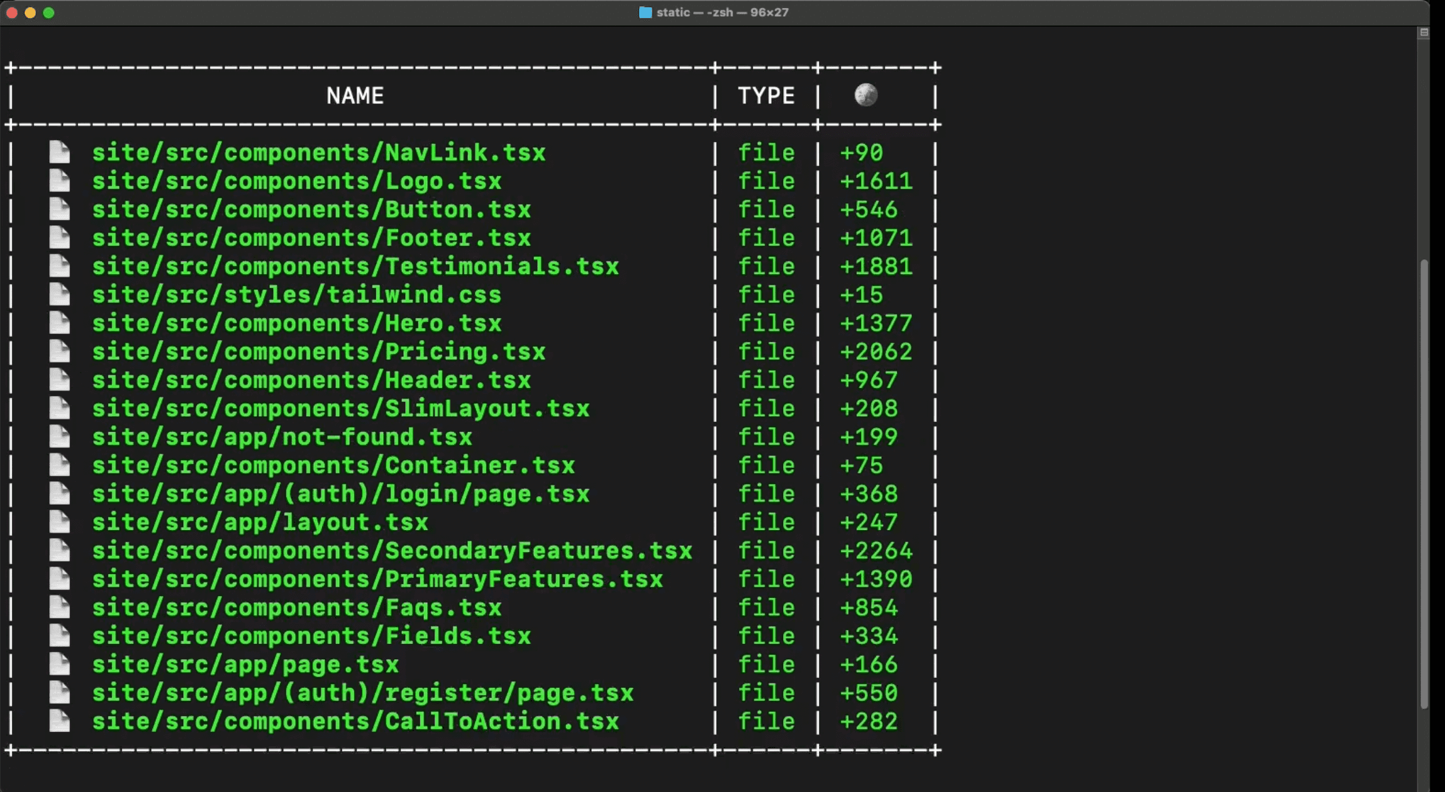Click the path site/src/components/Button.tsx
This screenshot has height=792, width=1445.
[311, 210]
